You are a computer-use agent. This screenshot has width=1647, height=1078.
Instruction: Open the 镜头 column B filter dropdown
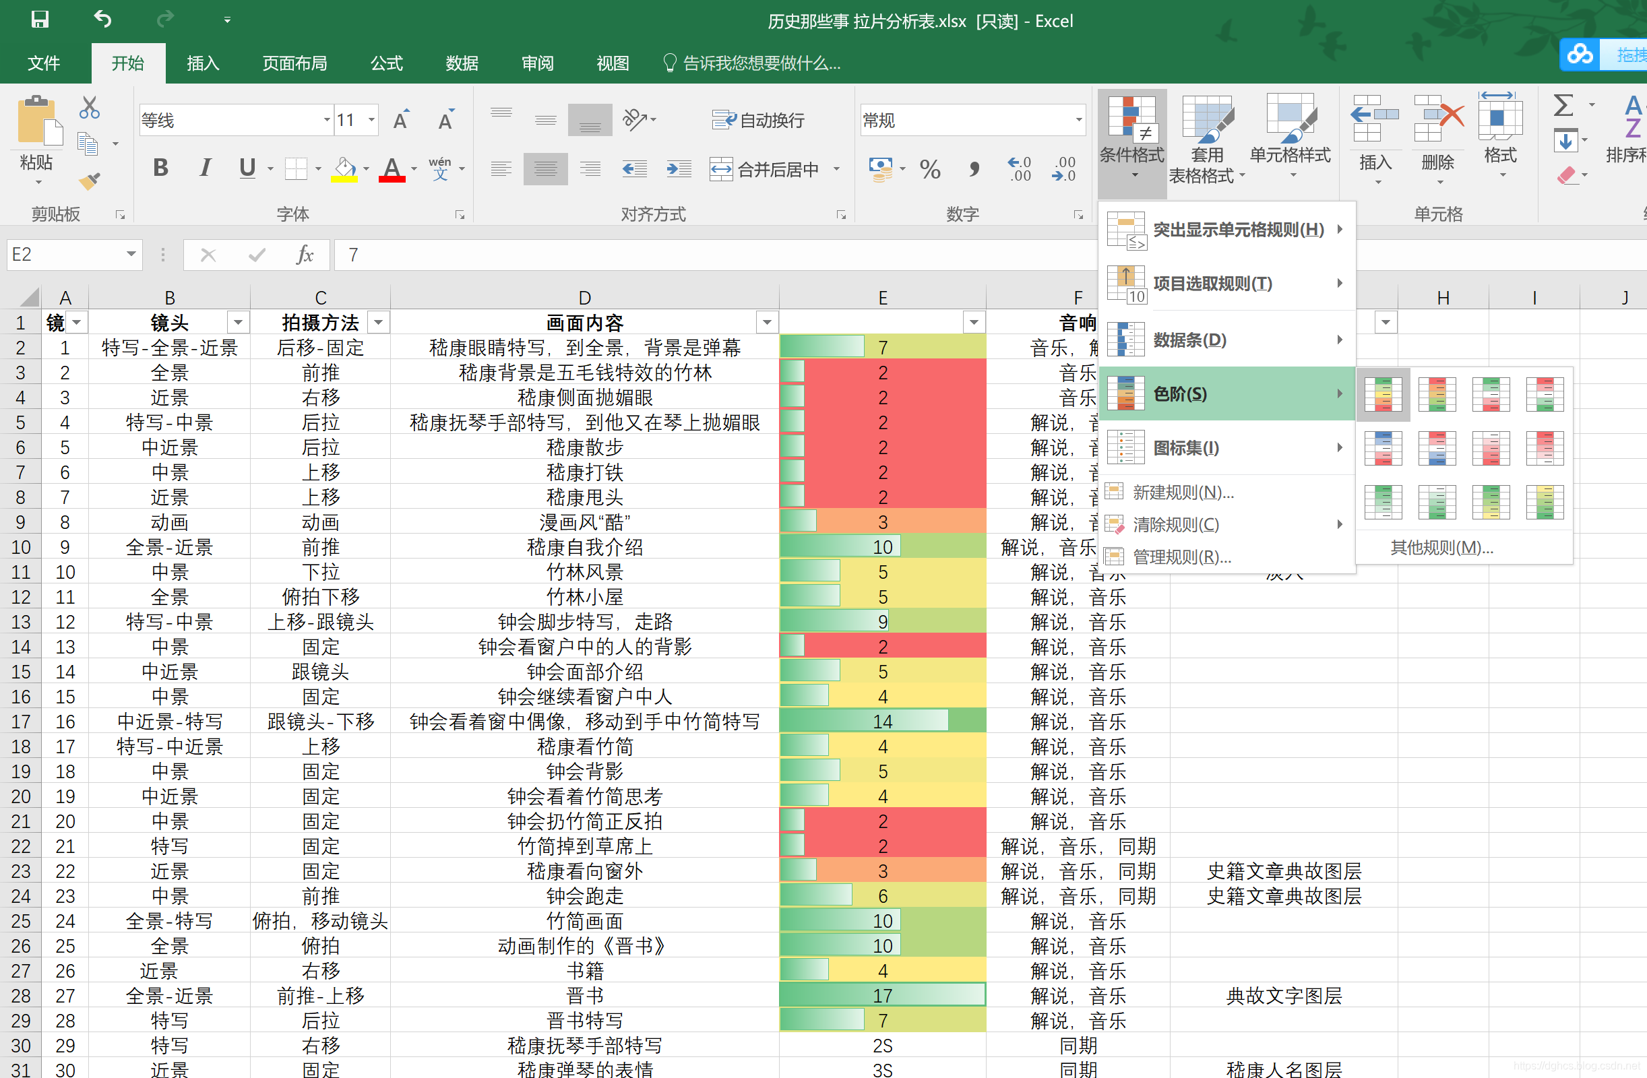(x=237, y=323)
